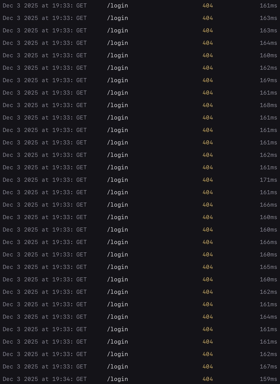The width and height of the screenshot is (280, 384).
Task: Click the 404 status in the 169ms row
Action: pyautogui.click(x=208, y=80)
